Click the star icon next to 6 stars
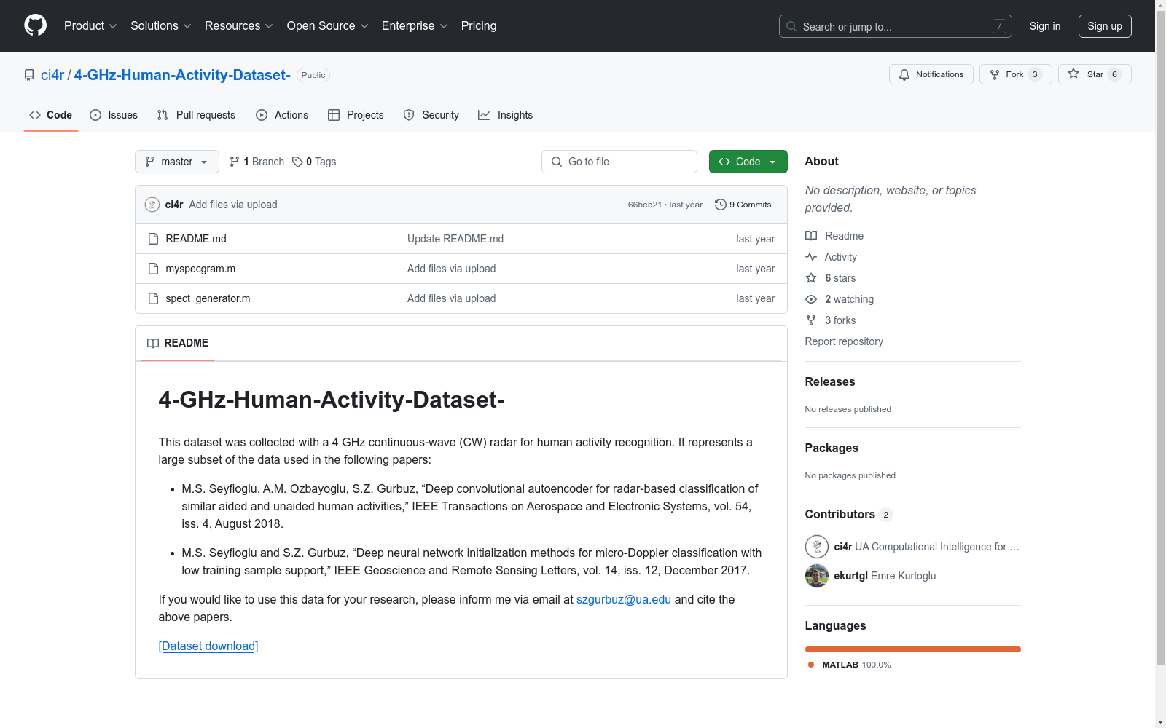1166x728 pixels. click(811, 278)
